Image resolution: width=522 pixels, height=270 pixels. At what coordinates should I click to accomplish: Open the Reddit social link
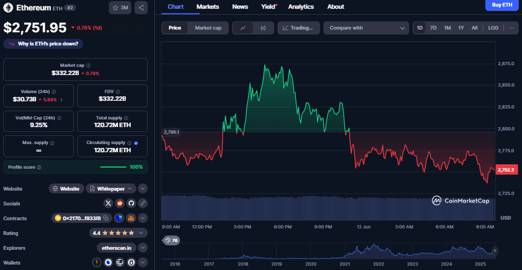coord(119,203)
